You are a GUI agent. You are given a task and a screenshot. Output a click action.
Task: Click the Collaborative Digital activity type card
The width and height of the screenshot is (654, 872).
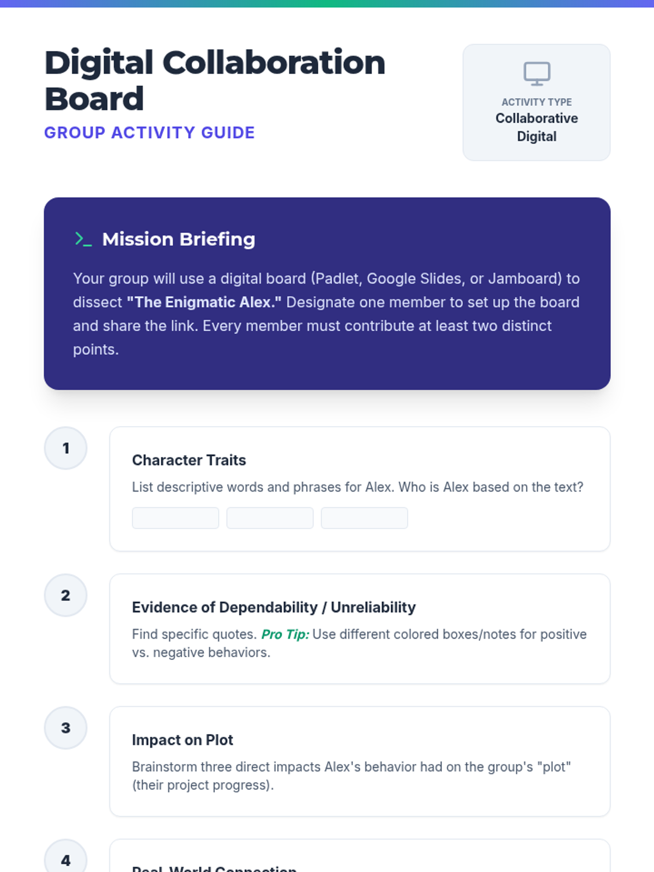[536, 102]
